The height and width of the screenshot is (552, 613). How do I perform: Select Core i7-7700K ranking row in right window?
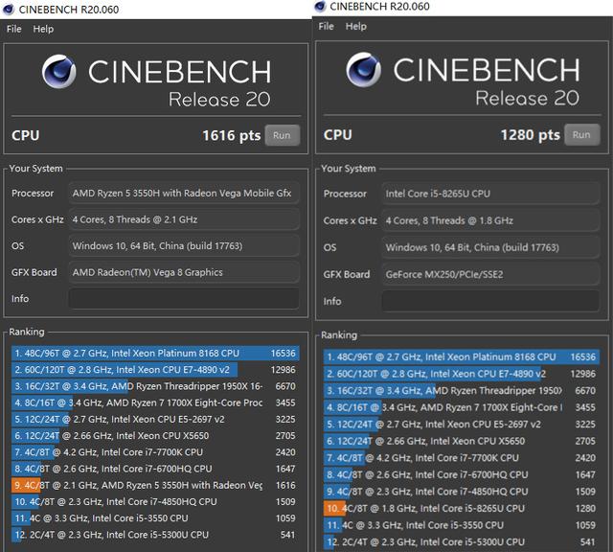(x=462, y=458)
